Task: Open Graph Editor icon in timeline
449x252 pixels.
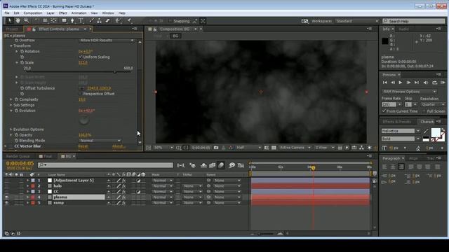Action: click(241, 165)
